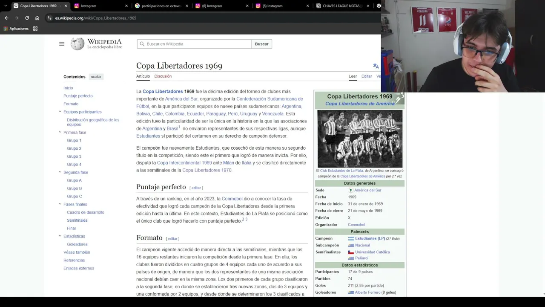Follow the Copa Intercontinental 1969 link
The image size is (545, 307).
point(184,163)
